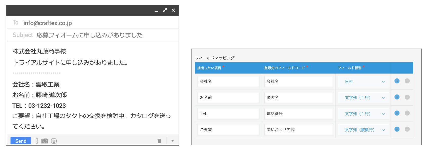This screenshot has width=428, height=149.
Task: Open field type dropdown showing 日付
Action: (363, 82)
